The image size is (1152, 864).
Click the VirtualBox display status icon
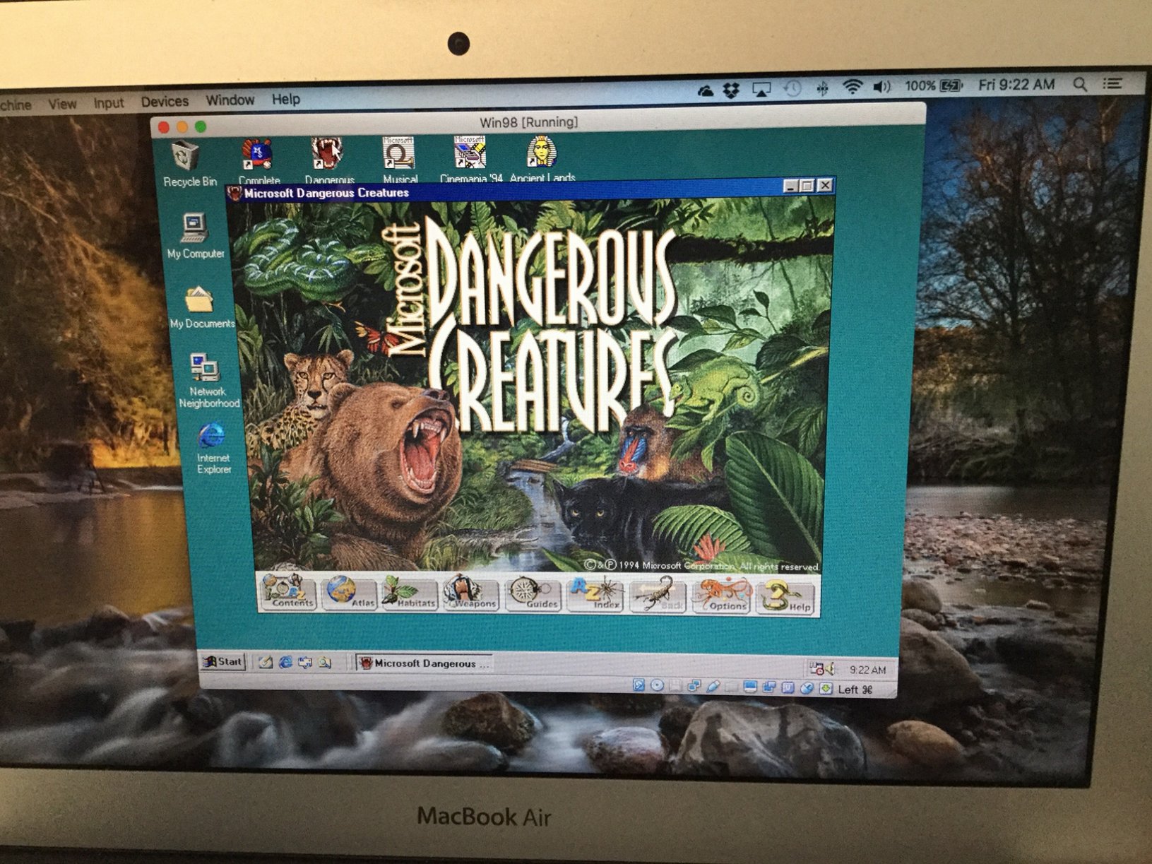[x=750, y=687]
